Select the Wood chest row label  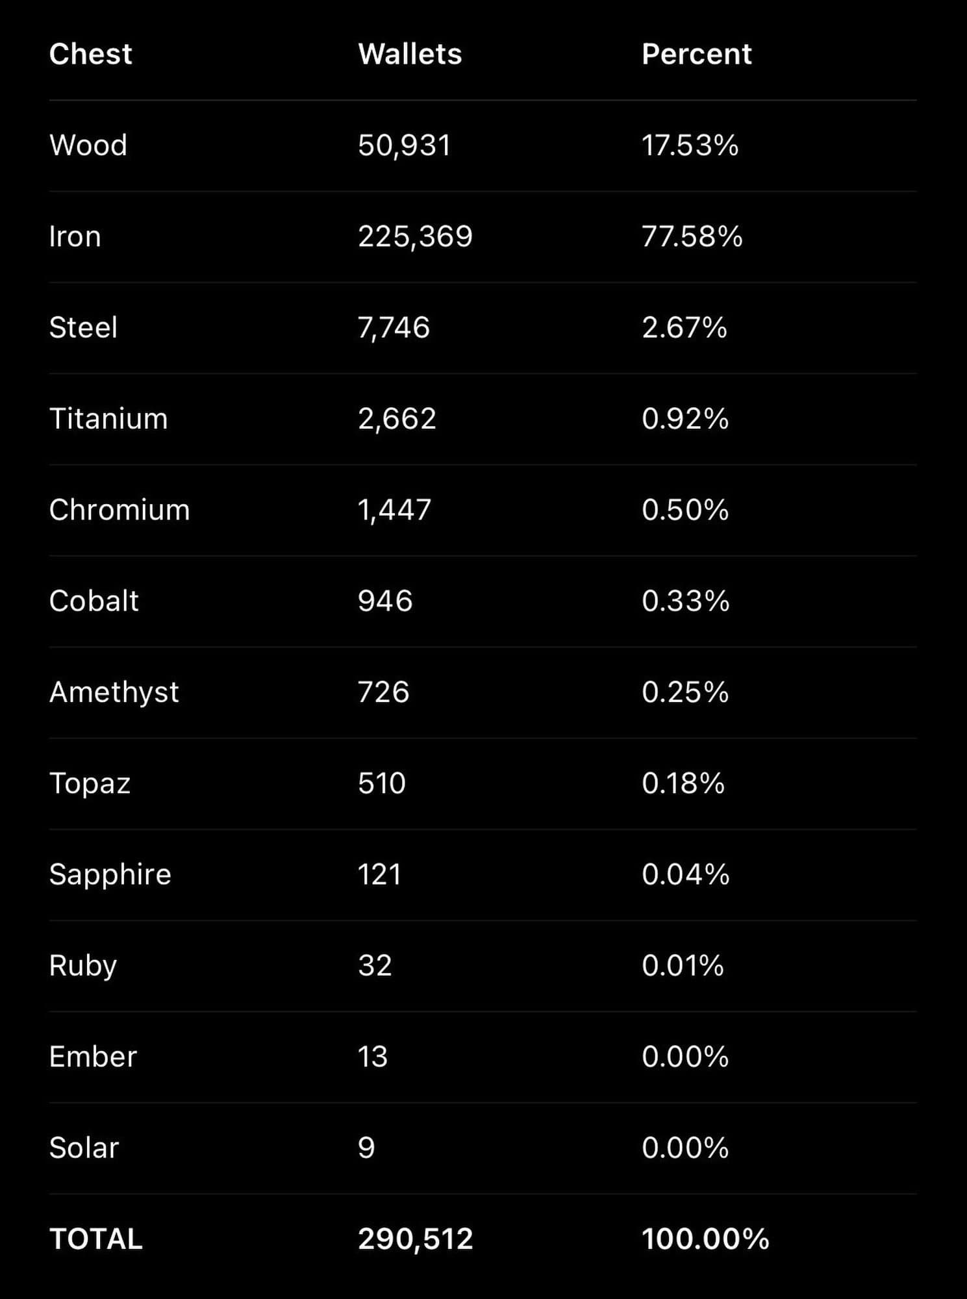pyautogui.click(x=88, y=145)
